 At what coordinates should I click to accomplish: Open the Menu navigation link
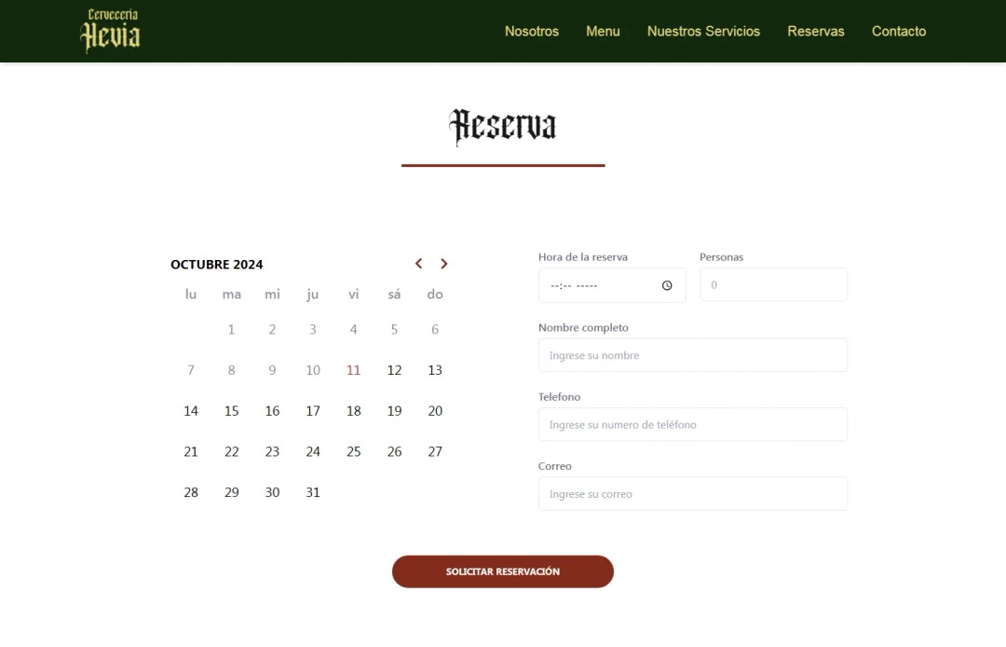pyautogui.click(x=603, y=32)
